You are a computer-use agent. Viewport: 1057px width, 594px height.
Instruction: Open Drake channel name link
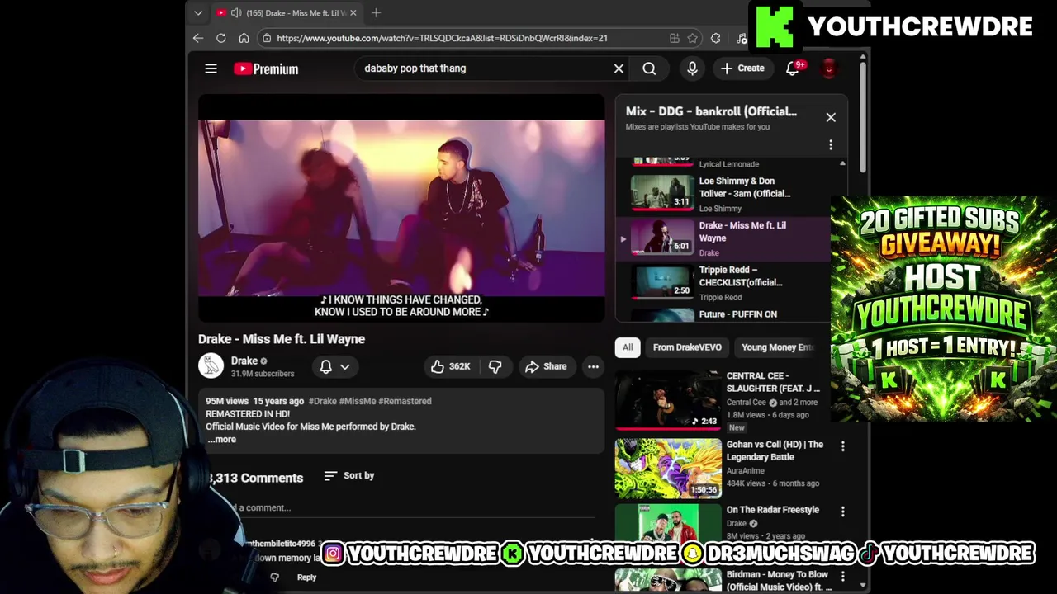[x=244, y=361]
